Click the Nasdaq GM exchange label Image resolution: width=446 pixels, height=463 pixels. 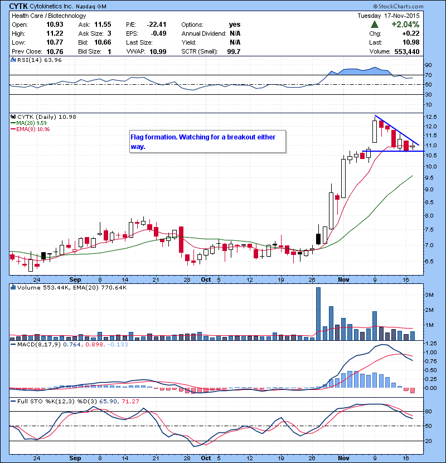[x=91, y=7]
